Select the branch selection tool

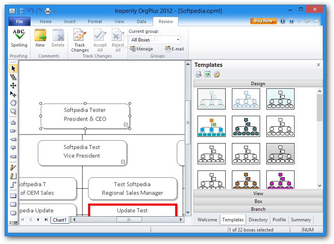click(x=13, y=77)
